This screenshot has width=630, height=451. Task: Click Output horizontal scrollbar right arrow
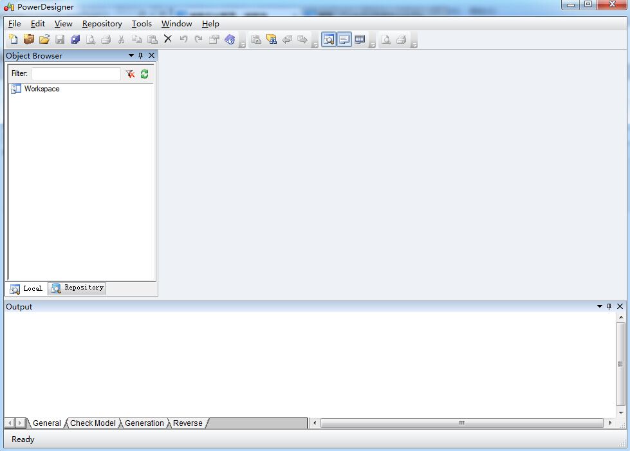pos(610,423)
